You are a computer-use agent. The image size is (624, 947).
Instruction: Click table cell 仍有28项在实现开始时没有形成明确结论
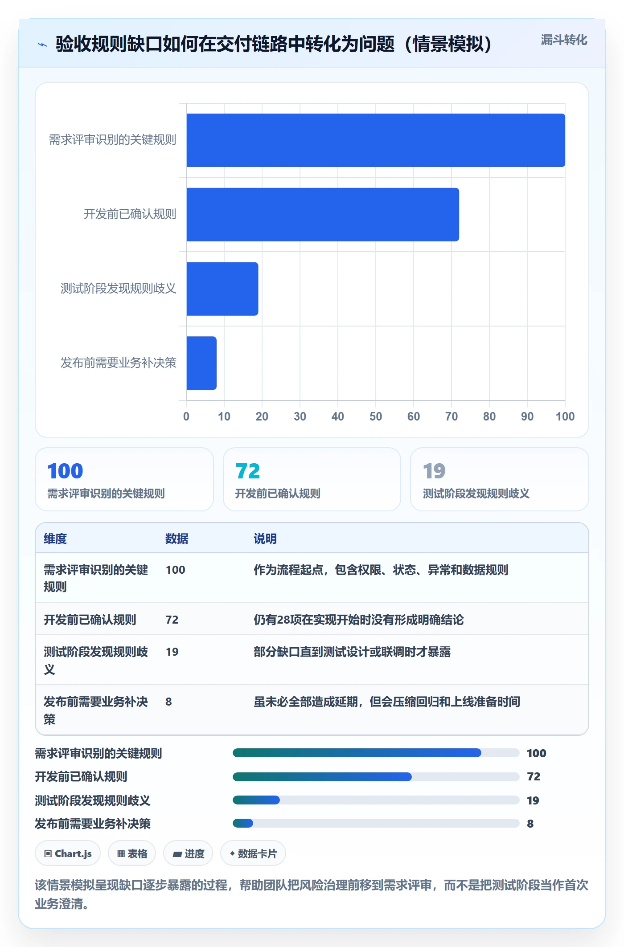coord(359,620)
